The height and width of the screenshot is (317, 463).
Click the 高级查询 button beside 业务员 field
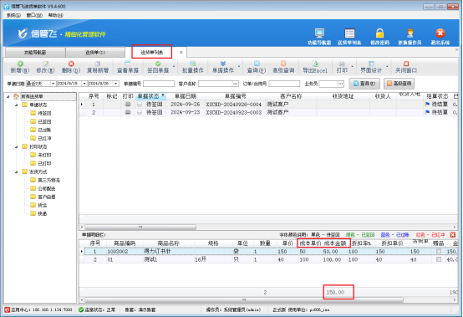coord(399,84)
